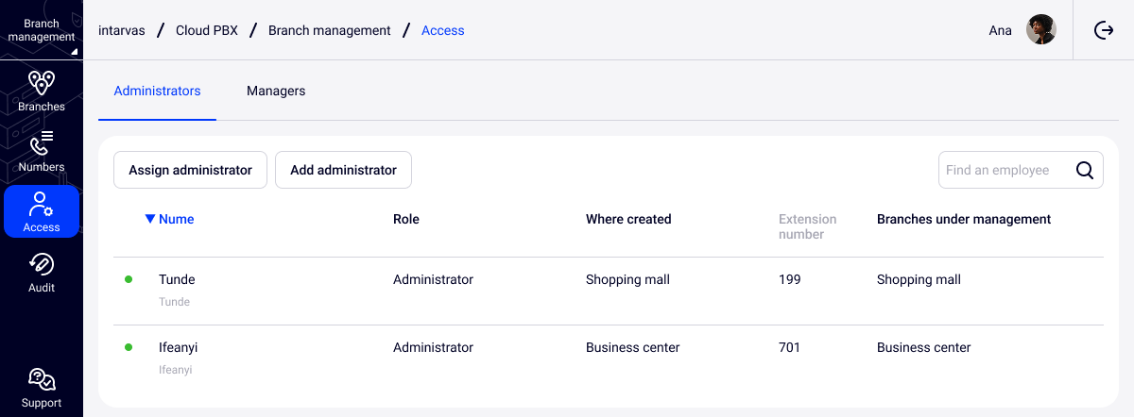Screen dimensions: 1134x417
Task: Open Ifeanyi administrator row
Action: (x=178, y=348)
